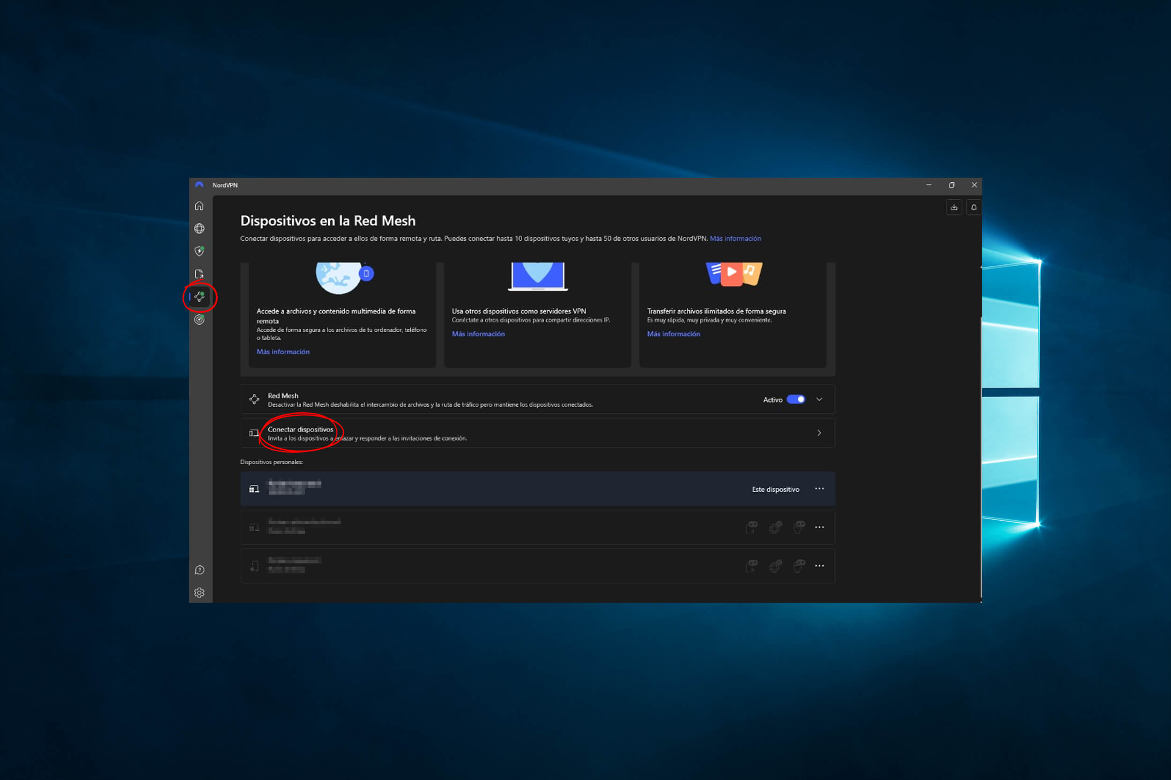Click Más información under VPN servers card
This screenshot has width=1171, height=780.
[x=478, y=334]
